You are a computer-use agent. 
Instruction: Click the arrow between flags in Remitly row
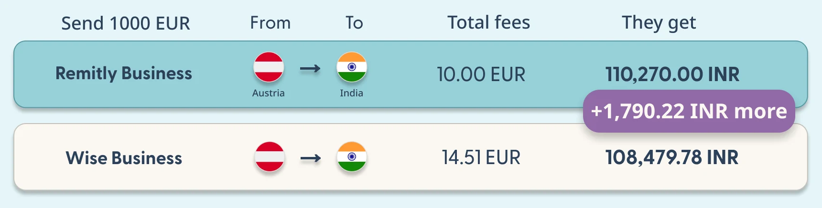coord(310,69)
